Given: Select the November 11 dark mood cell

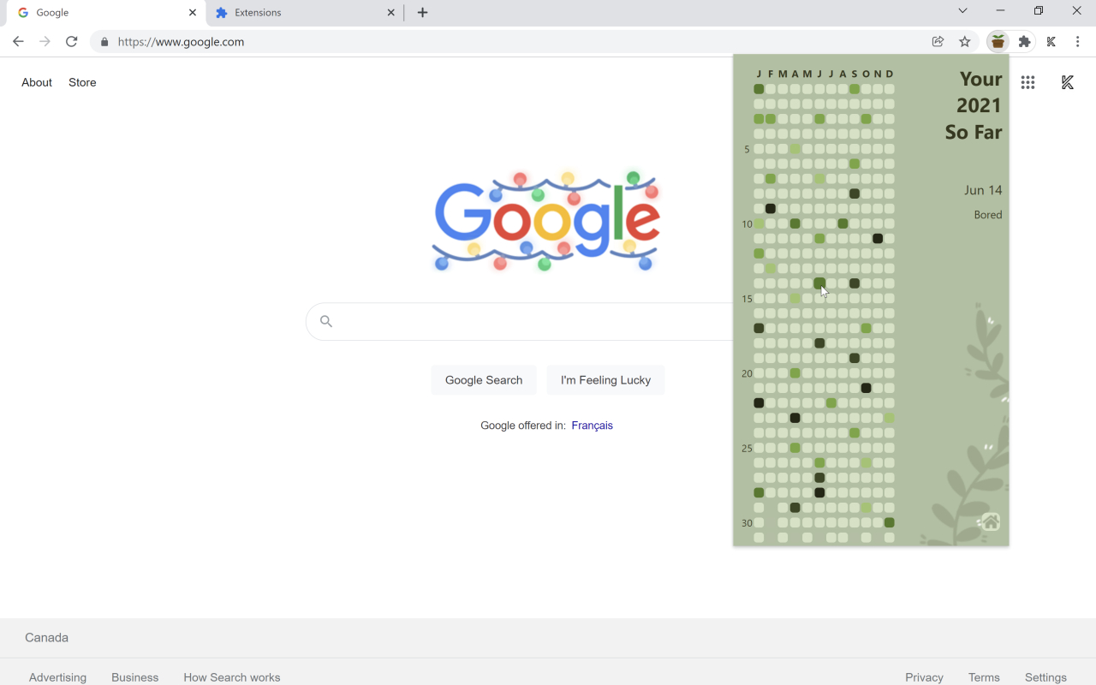Looking at the screenshot, I should [x=878, y=239].
